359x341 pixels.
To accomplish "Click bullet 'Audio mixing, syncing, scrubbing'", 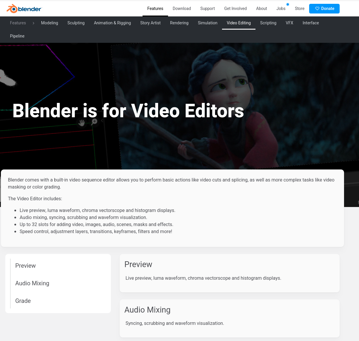I will pos(83,217).
